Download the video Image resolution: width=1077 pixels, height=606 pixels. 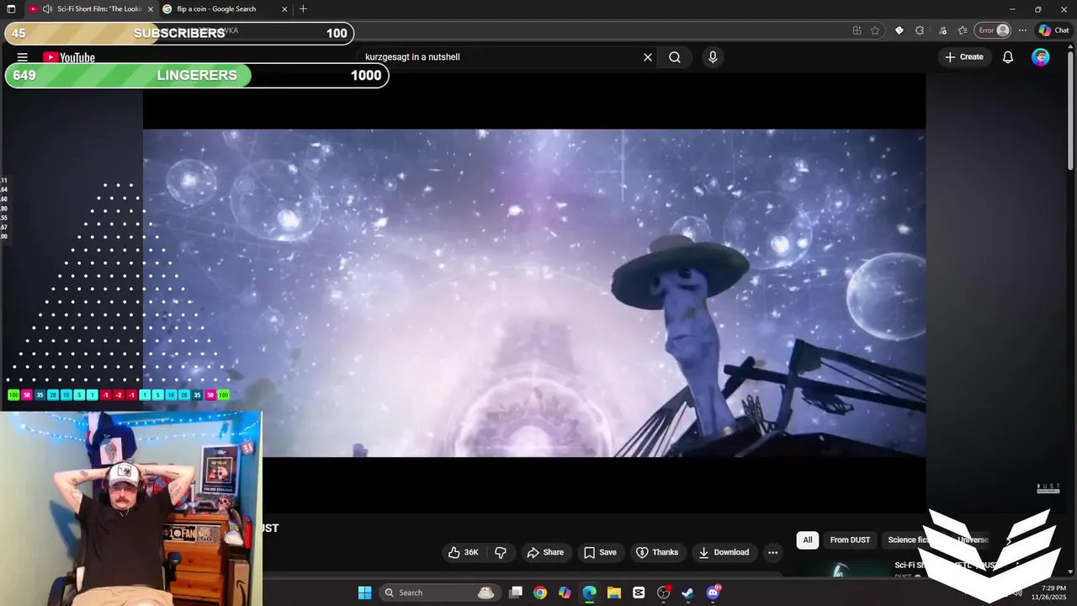(724, 552)
